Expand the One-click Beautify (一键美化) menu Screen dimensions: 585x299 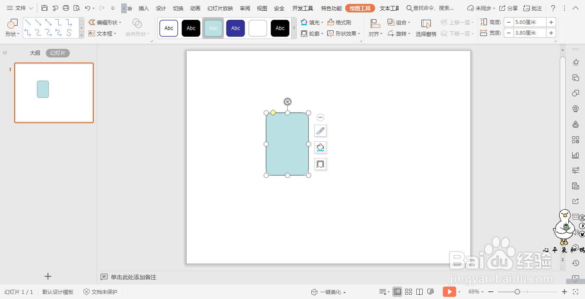click(328, 292)
